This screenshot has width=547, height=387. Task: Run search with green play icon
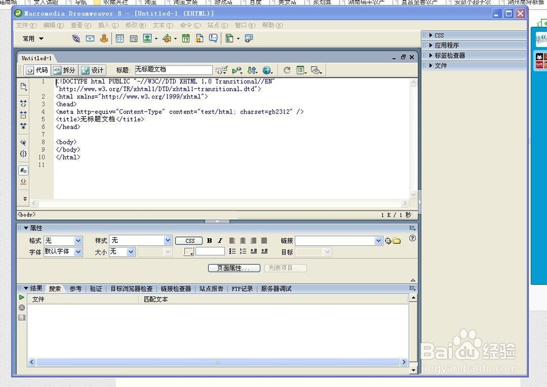(22, 297)
